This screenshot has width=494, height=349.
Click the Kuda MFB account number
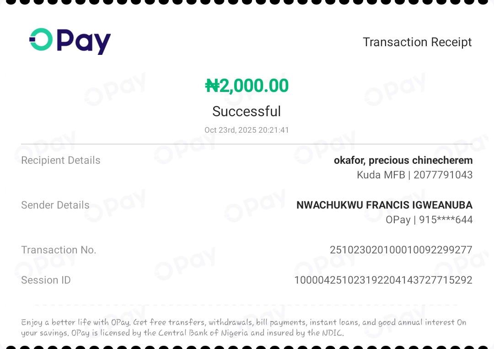click(x=442, y=175)
